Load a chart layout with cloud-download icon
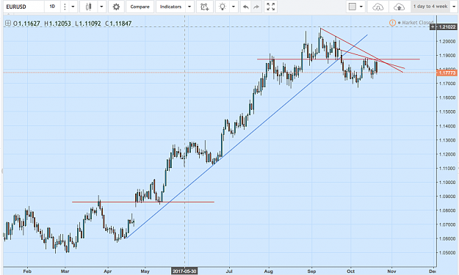Image resolution: width=459 pixels, height=275 pixels. coord(378,7)
